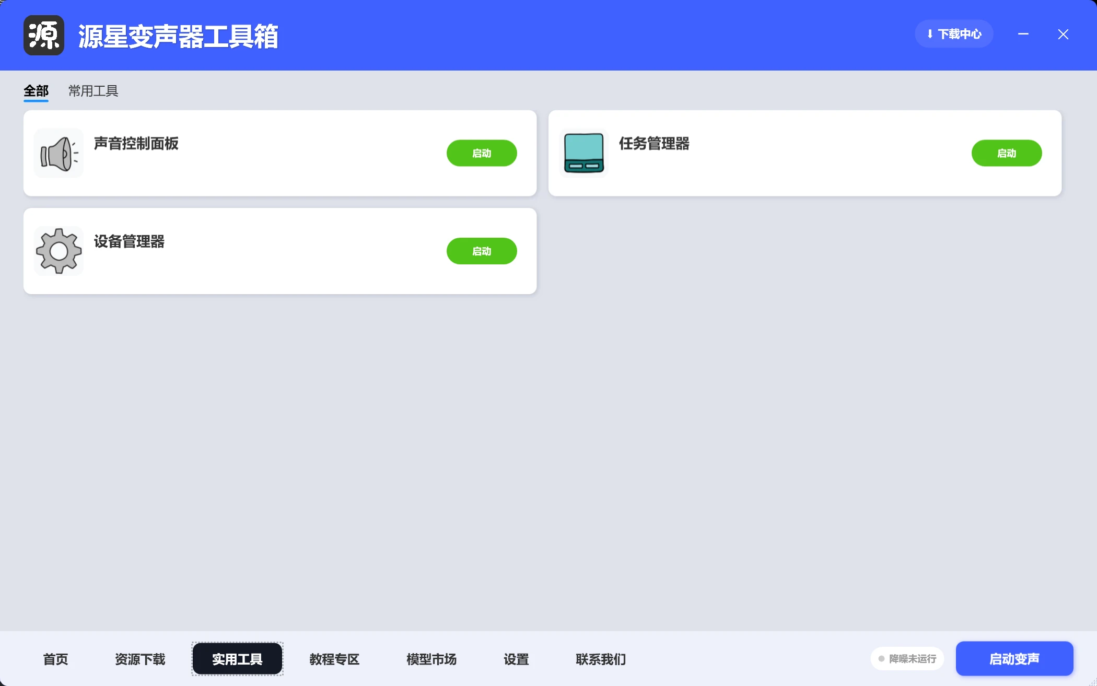Click the download arrow icon in 下载中心
The height and width of the screenshot is (686, 1097).
931,33
